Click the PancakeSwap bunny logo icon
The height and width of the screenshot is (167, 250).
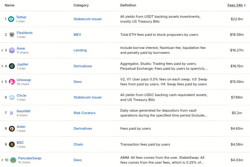(13, 160)
